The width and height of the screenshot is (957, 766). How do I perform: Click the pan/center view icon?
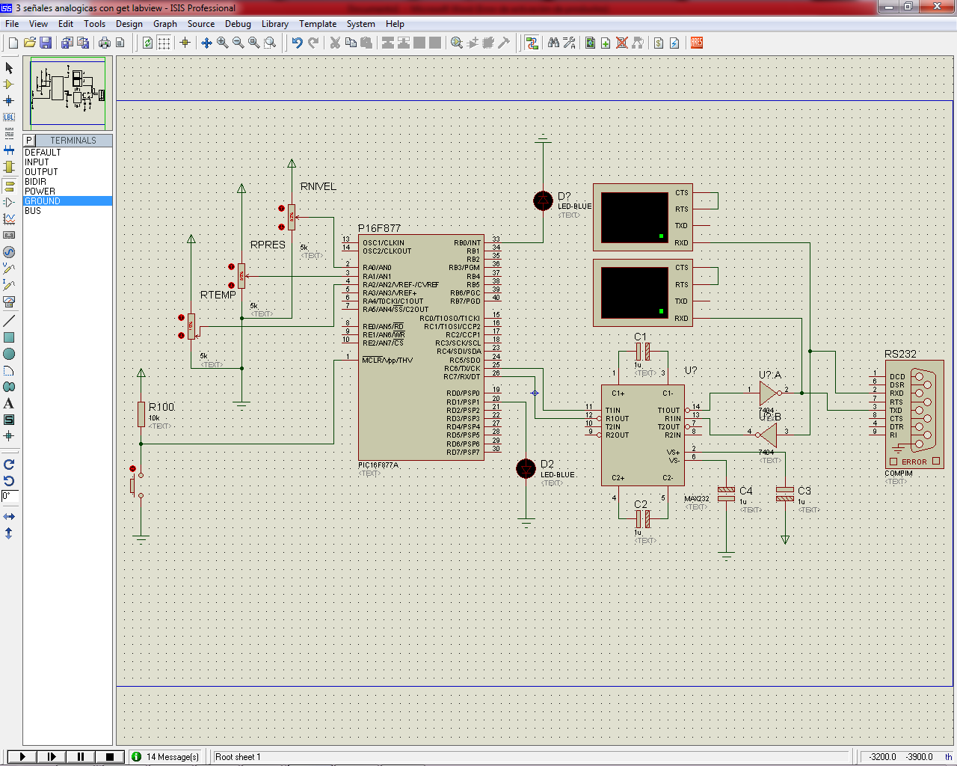[x=206, y=43]
